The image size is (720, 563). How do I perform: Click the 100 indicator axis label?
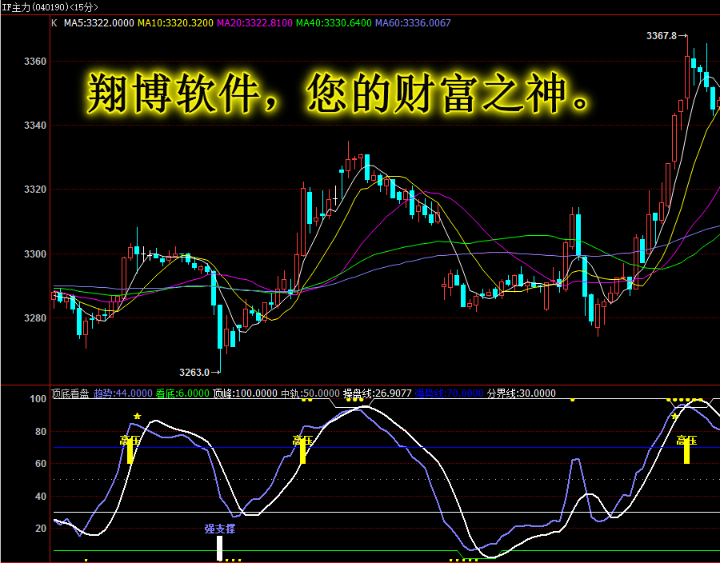click(x=38, y=399)
